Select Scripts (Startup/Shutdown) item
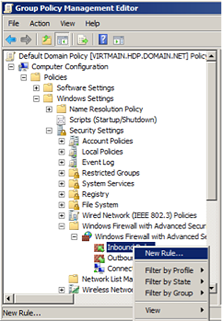Screen dimensions: 222x321 click(x=113, y=120)
